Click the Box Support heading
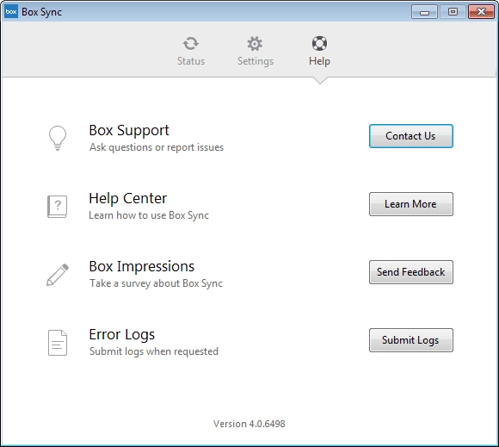The width and height of the screenshot is (499, 447). pos(129,130)
